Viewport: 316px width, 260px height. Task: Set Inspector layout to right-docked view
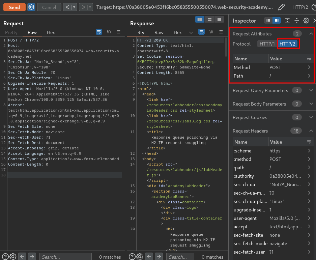click(x=277, y=20)
